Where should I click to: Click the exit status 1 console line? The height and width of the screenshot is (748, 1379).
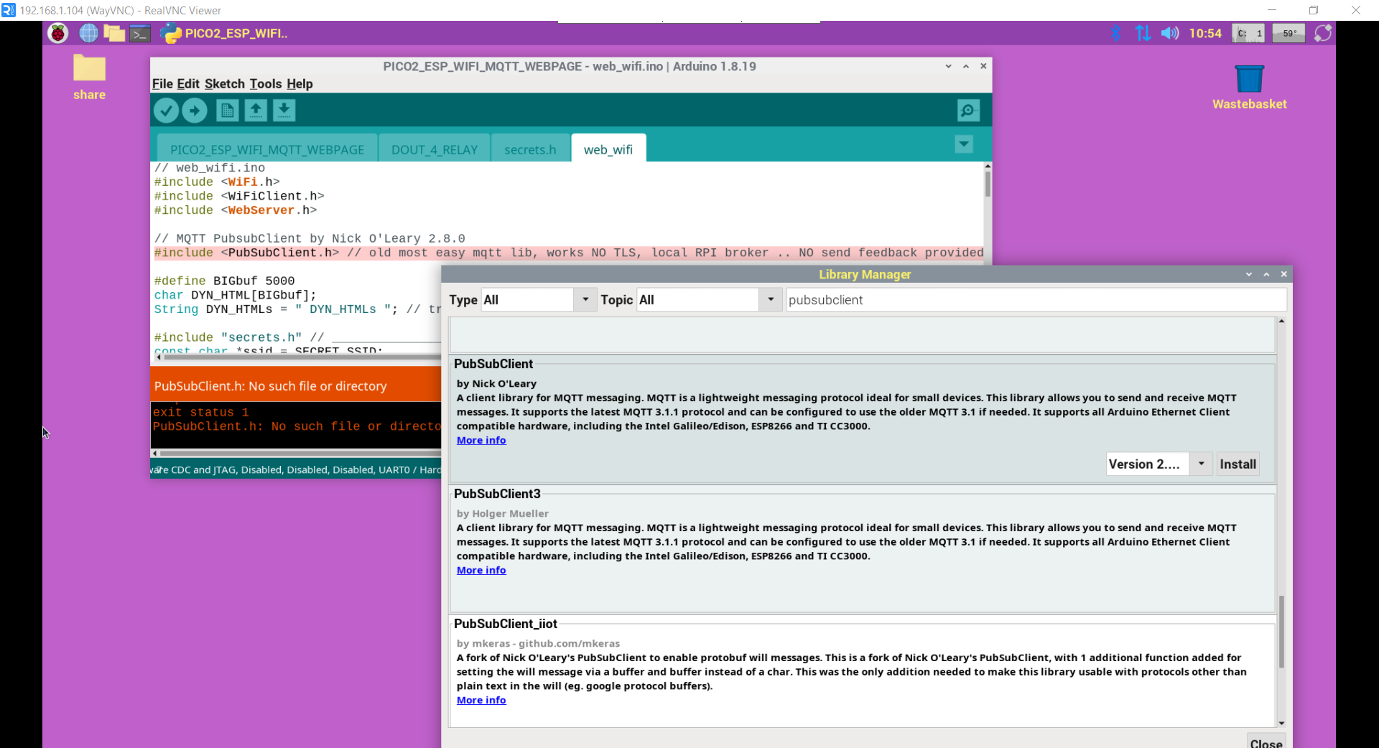point(200,412)
